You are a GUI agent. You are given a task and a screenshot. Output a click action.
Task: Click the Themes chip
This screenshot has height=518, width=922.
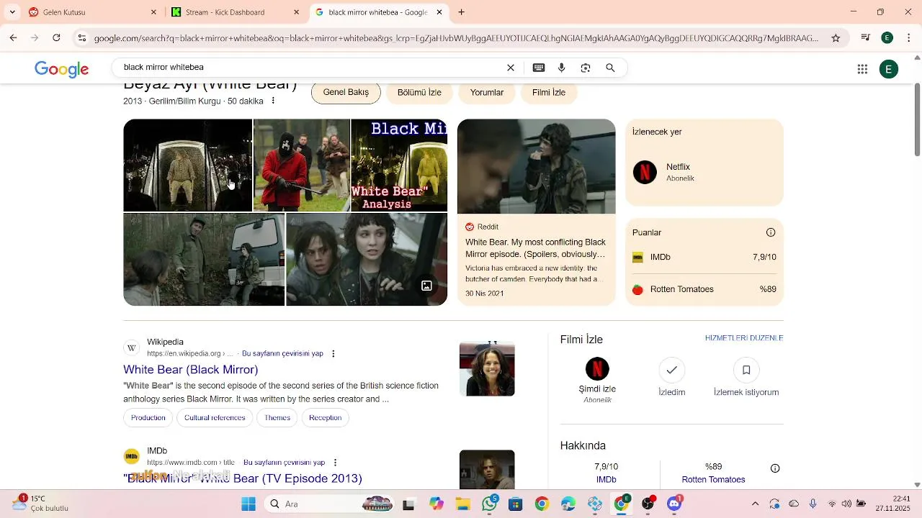pos(277,418)
